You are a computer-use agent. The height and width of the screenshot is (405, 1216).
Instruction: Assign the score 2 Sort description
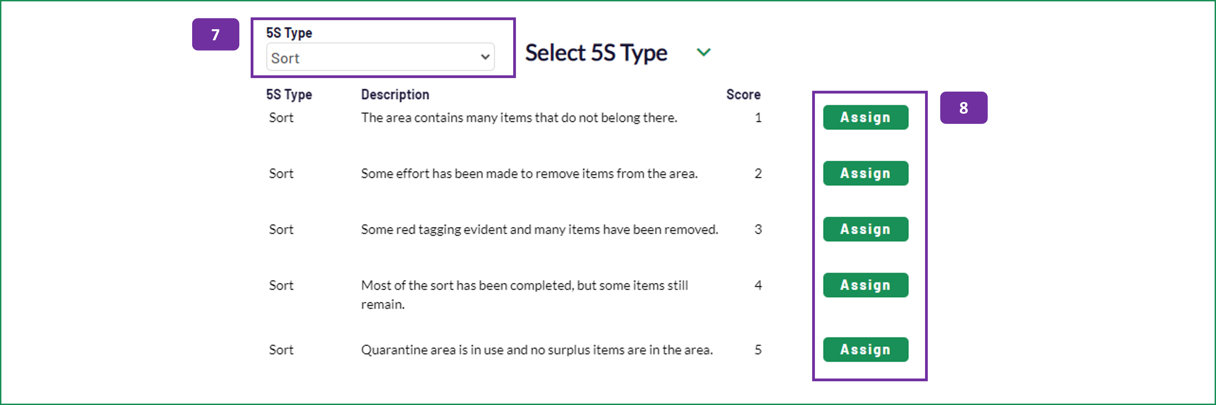(865, 173)
